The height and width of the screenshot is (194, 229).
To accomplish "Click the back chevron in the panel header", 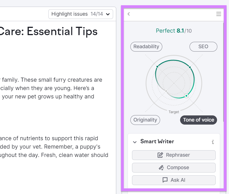I will point(129,14).
